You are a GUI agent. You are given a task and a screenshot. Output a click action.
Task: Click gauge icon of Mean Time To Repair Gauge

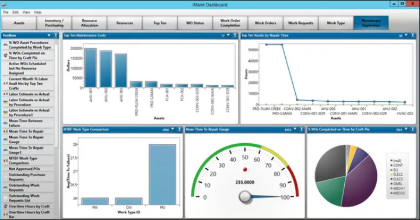[5, 139]
